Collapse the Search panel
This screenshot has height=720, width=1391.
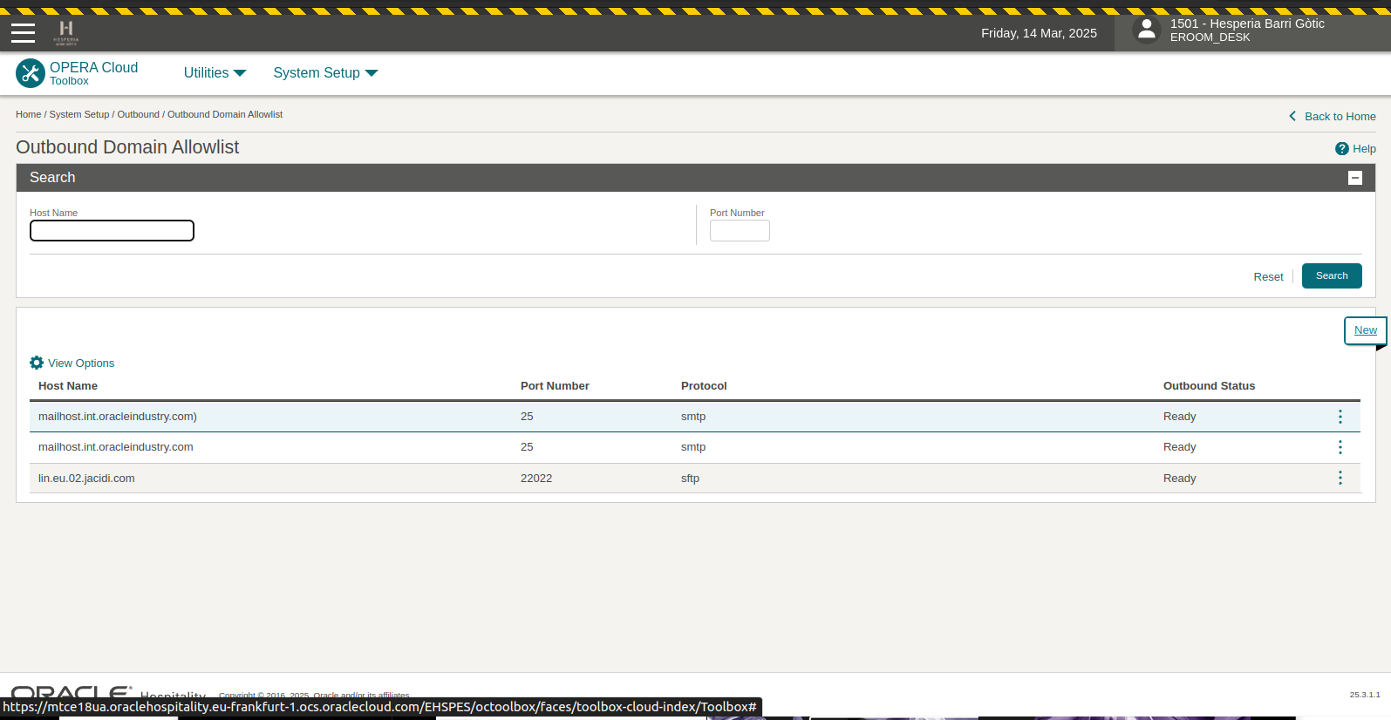pos(1354,178)
